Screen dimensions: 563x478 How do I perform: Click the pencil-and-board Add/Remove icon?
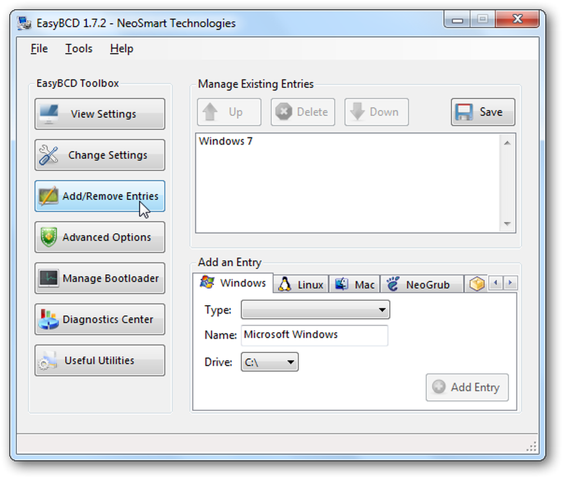coord(48,196)
